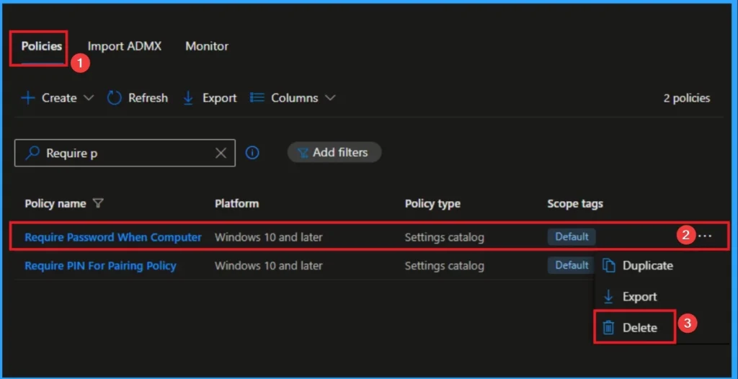Expand the Create dropdown chevron

click(89, 98)
